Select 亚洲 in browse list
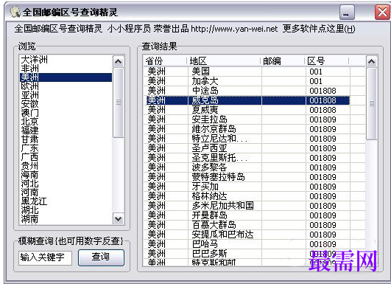Image resolution: width=391 pixels, height=284 pixels. tap(66, 95)
